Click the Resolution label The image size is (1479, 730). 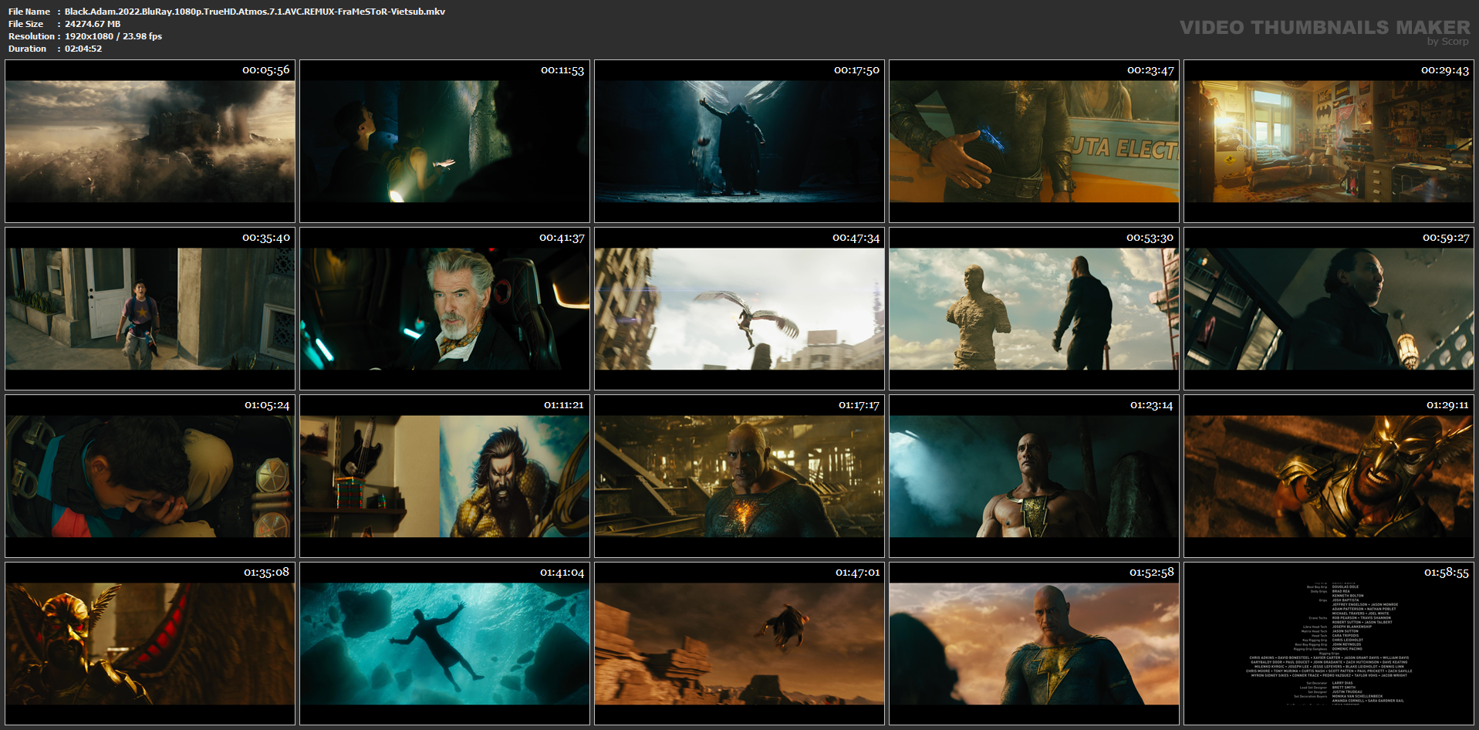(32, 36)
